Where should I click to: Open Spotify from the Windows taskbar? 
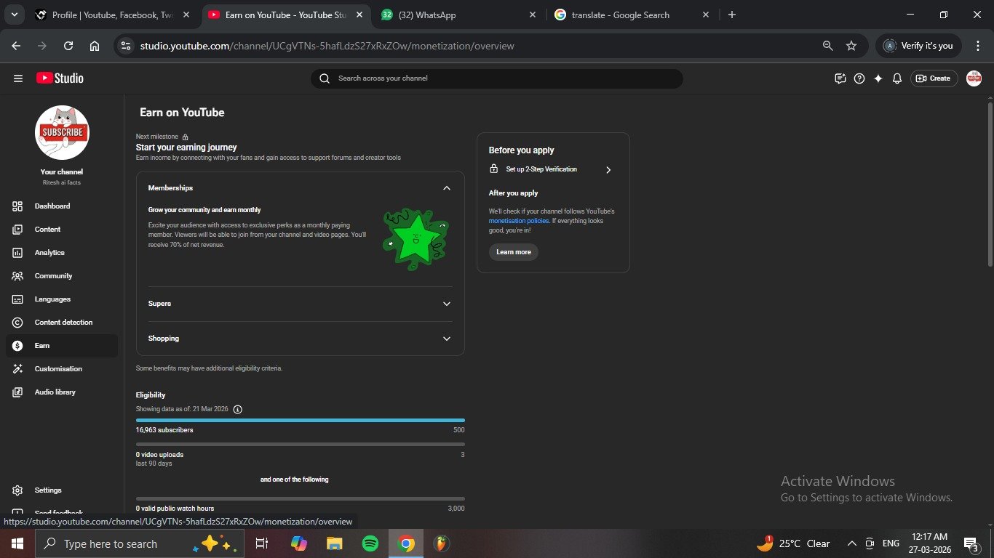[x=370, y=543]
